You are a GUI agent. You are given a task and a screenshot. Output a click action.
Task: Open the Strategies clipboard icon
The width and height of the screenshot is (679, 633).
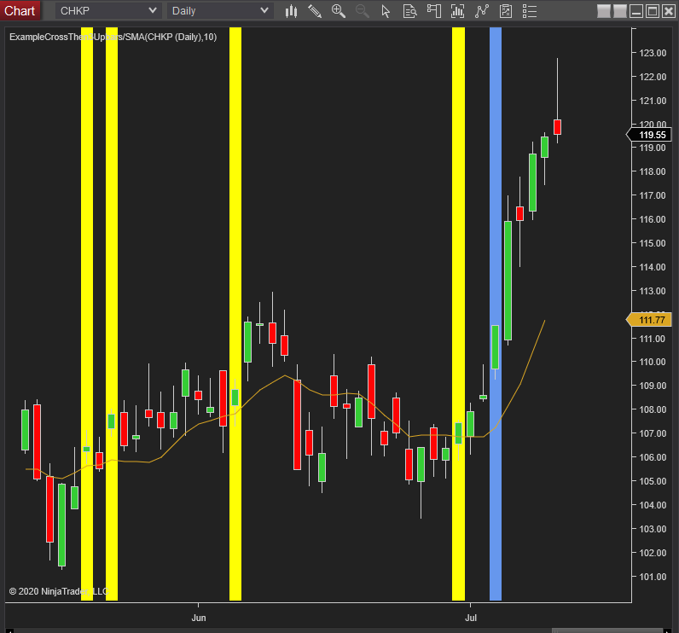(x=505, y=11)
